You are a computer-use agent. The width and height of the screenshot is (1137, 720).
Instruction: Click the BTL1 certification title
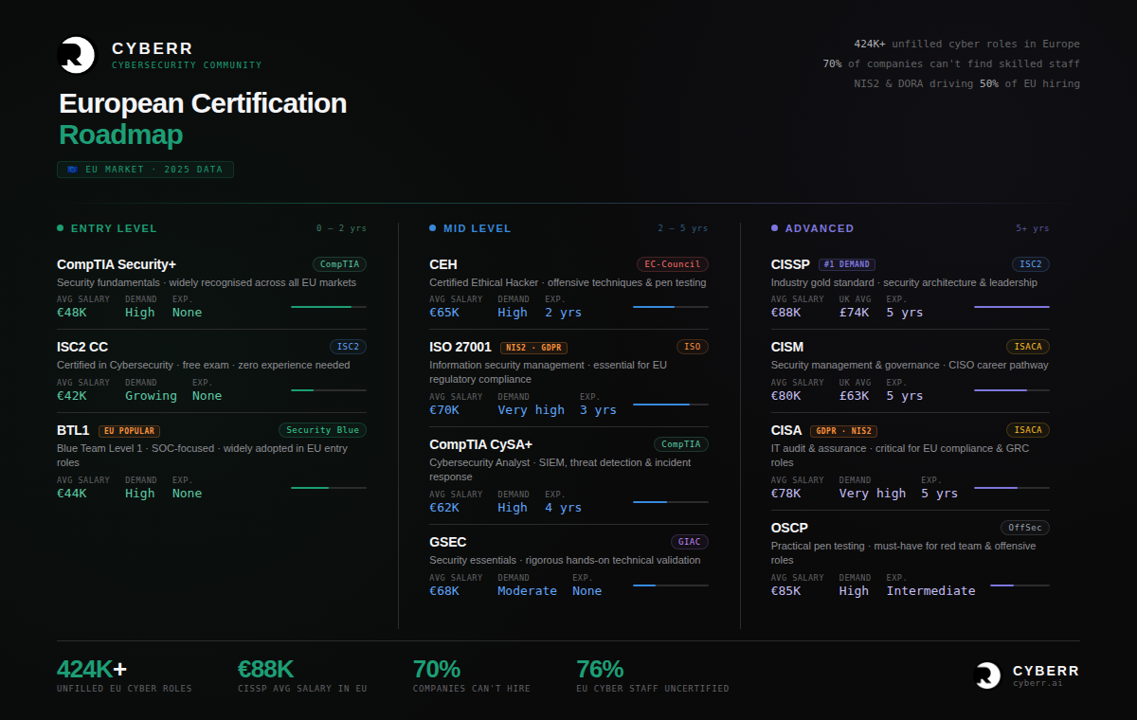[73, 430]
